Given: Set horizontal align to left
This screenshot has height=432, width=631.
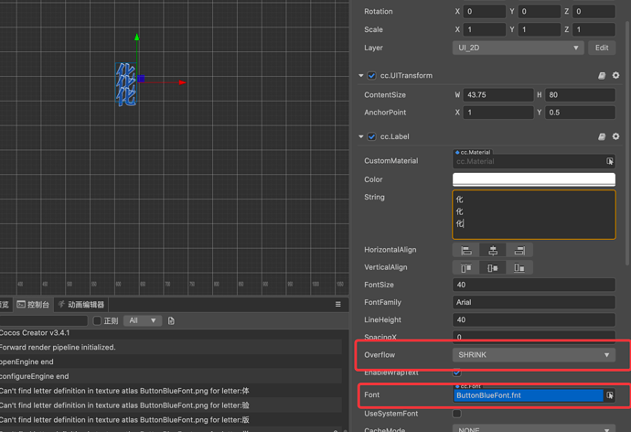Looking at the screenshot, I should (x=466, y=250).
